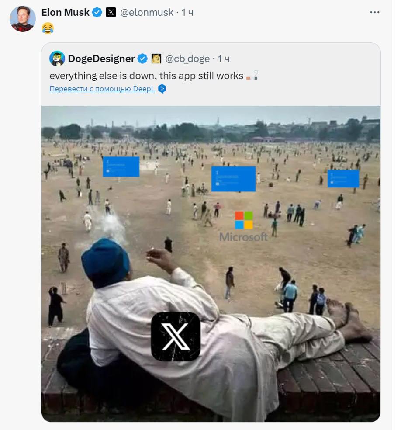Image resolution: width=401 pixels, height=430 pixels.
Task: Click "Перевести с помощью DeepL" translate link
Action: tap(102, 89)
